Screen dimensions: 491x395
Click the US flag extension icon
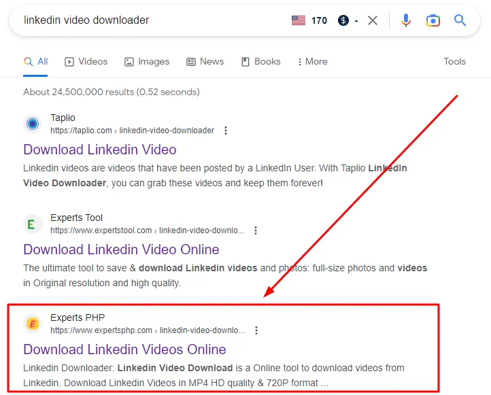point(299,20)
